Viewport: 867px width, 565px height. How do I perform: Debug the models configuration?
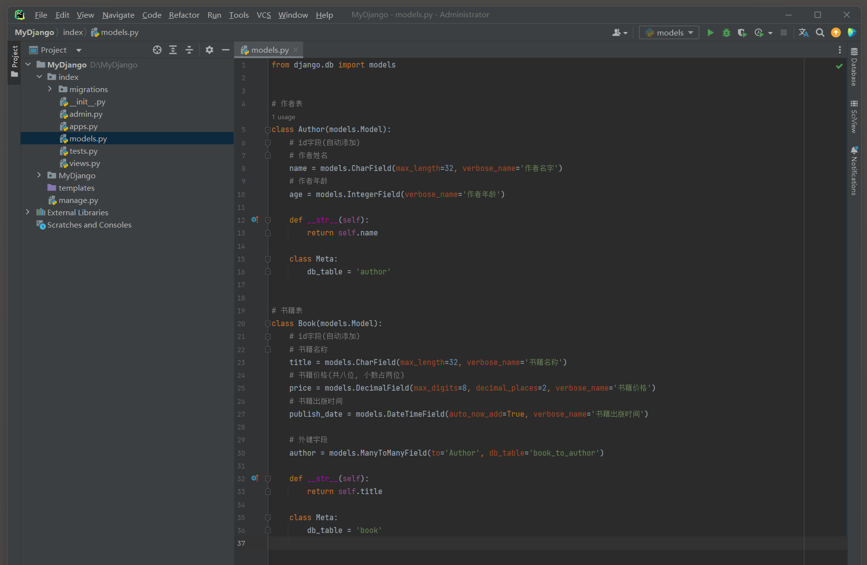coord(726,33)
